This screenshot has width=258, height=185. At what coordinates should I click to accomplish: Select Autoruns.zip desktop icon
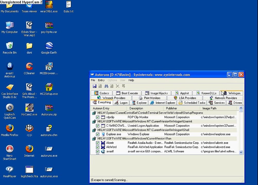(x=49, y=110)
